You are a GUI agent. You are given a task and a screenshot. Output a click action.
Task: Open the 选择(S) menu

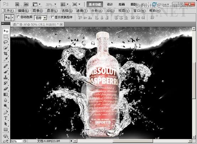point(67,11)
